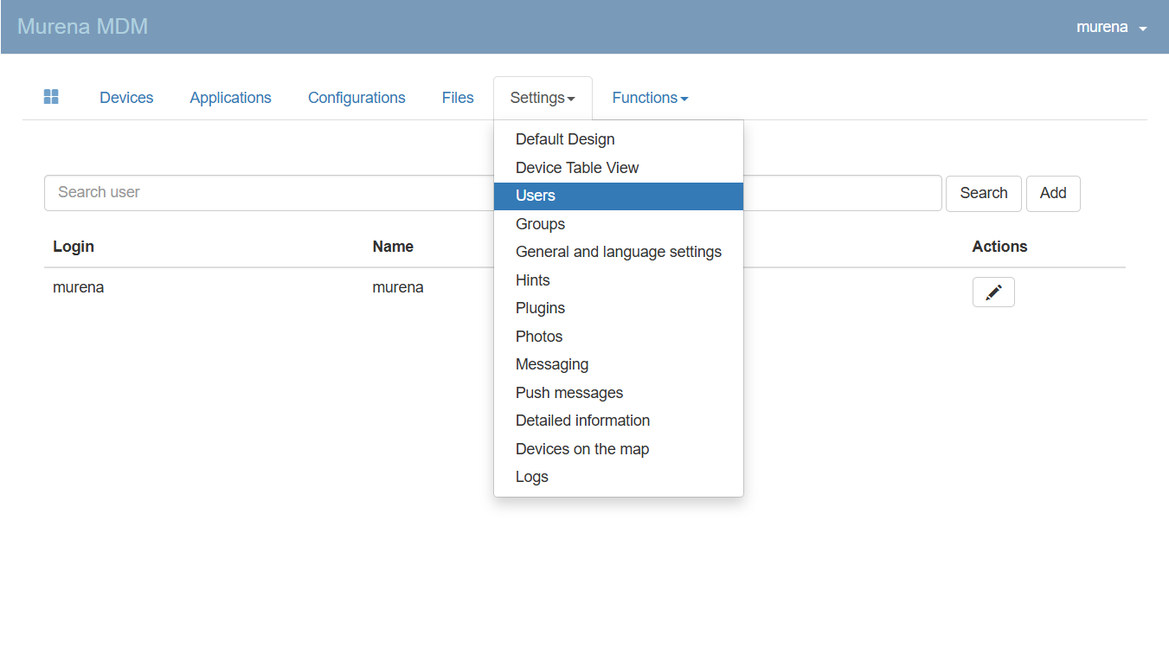Choose Device Table View menu item
The image size is (1169, 649).
[x=577, y=168]
